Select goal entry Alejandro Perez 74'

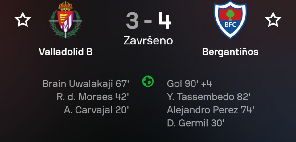point(210,110)
